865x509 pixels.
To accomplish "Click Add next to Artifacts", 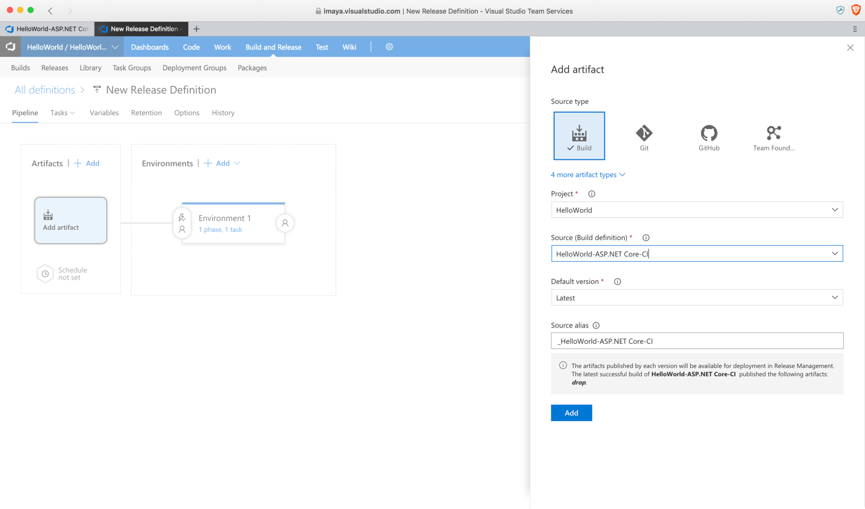I will click(87, 163).
